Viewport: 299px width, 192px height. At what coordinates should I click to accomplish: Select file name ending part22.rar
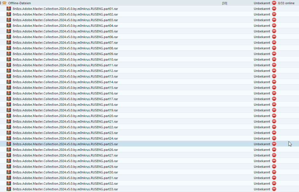(x=65, y=127)
